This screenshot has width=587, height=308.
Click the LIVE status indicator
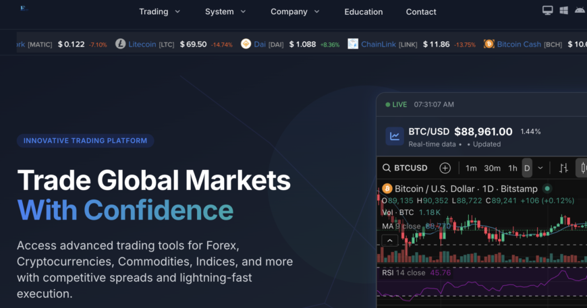click(x=396, y=104)
